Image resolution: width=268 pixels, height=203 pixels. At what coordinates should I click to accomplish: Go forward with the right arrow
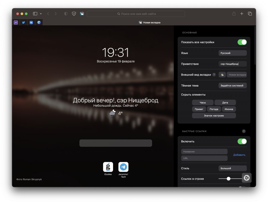pyautogui.click(x=56, y=14)
